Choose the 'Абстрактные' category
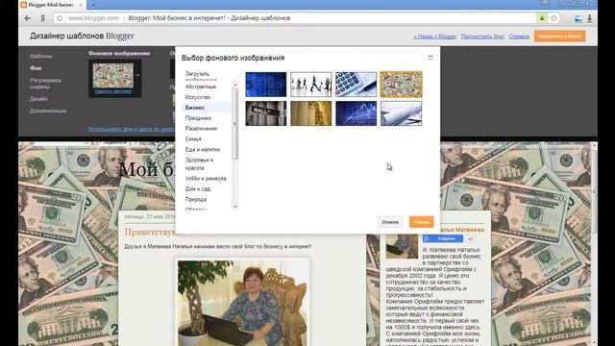 pos(201,86)
